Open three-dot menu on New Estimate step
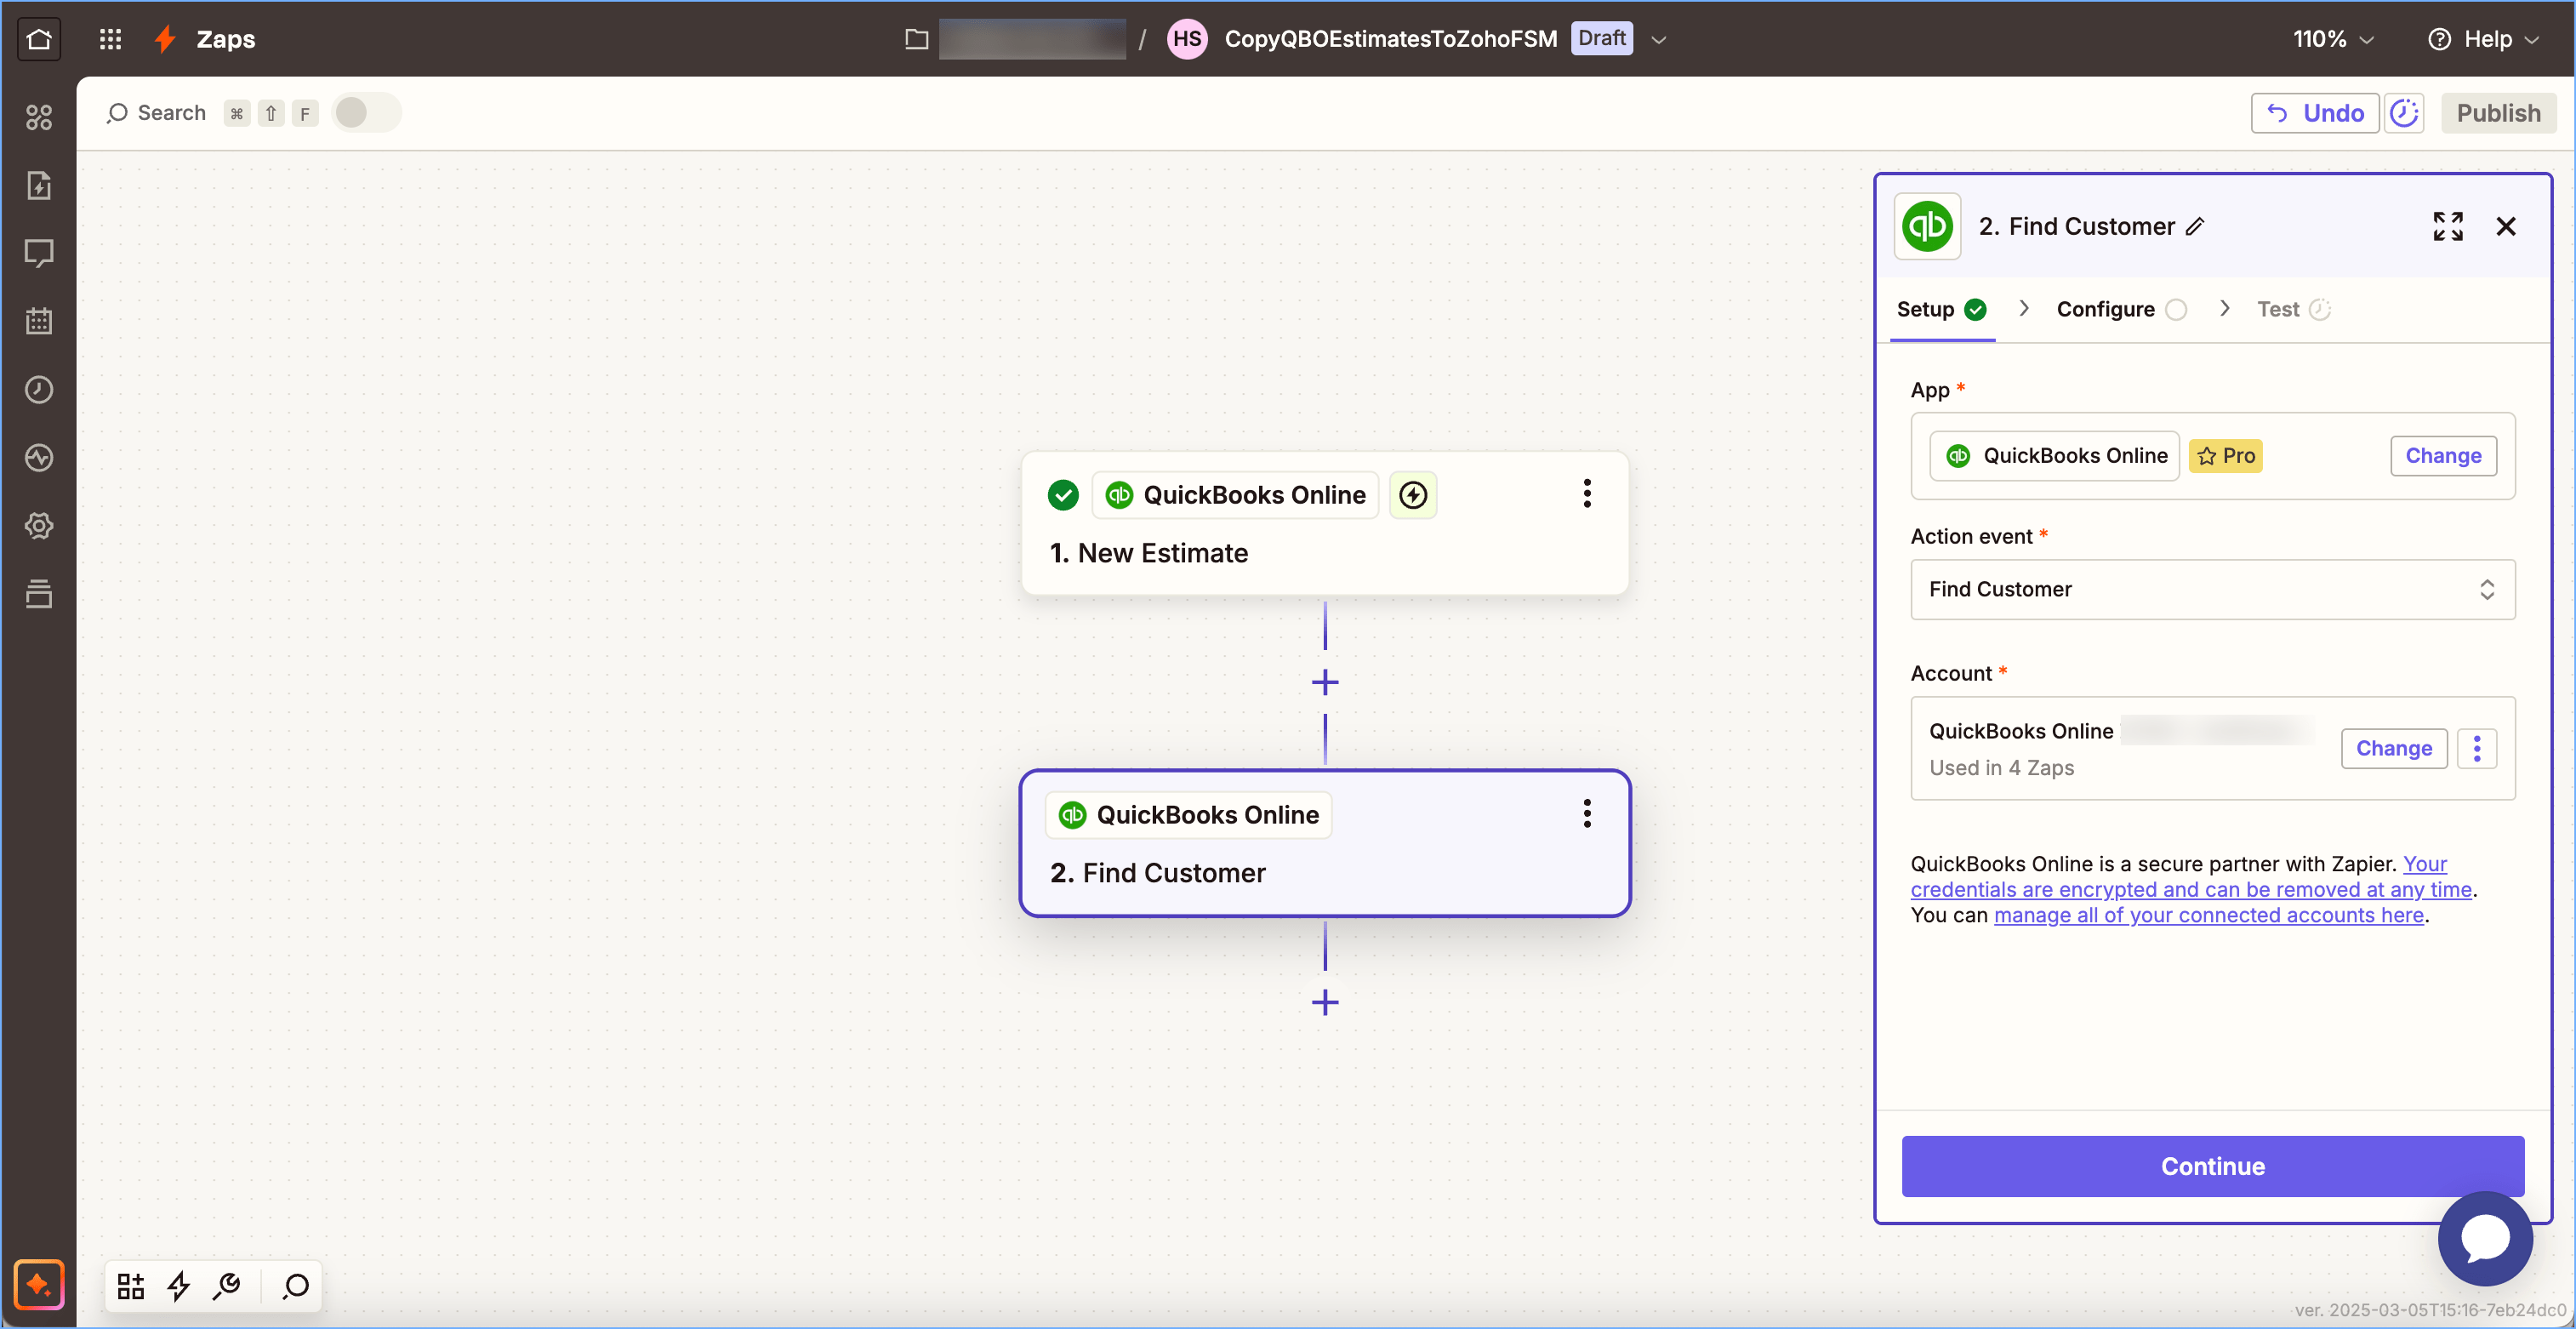 tap(1586, 494)
